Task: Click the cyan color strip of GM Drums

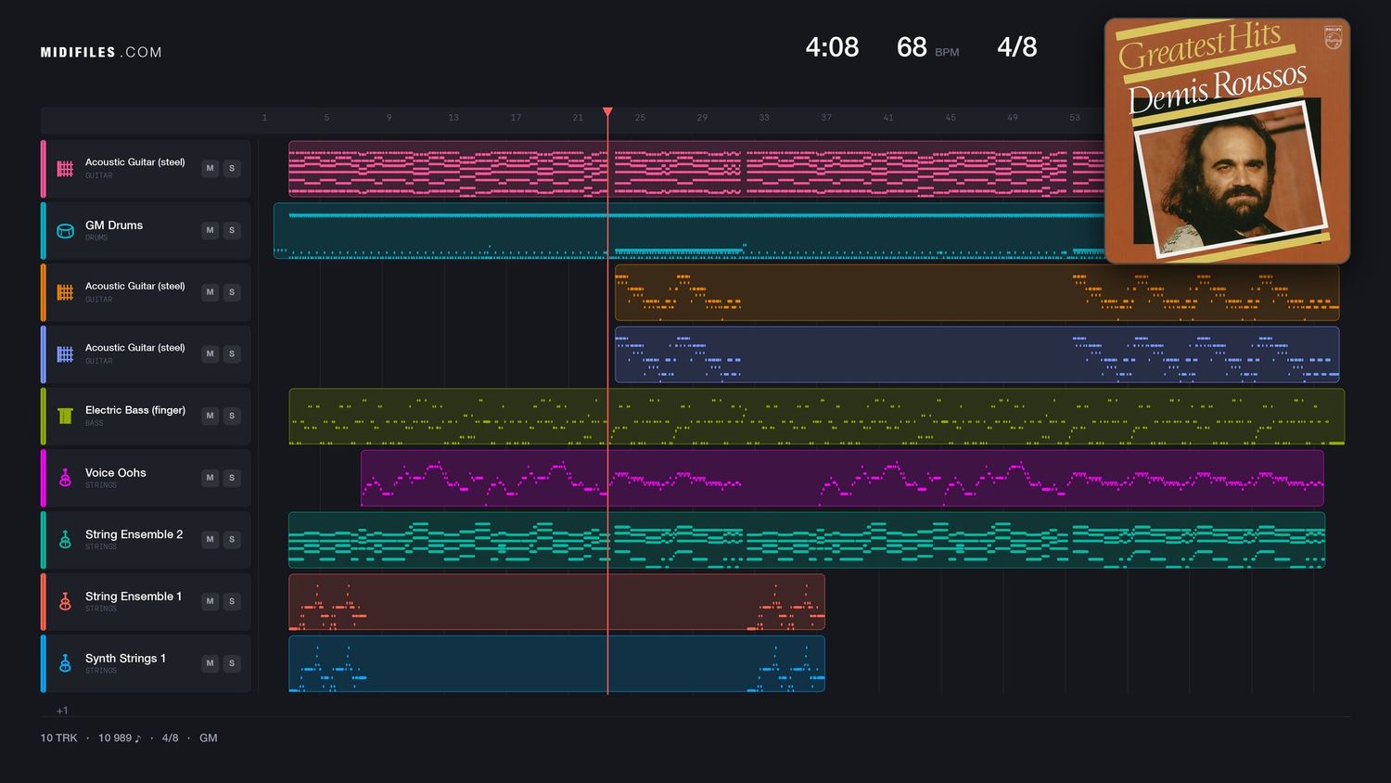Action: click(43, 230)
